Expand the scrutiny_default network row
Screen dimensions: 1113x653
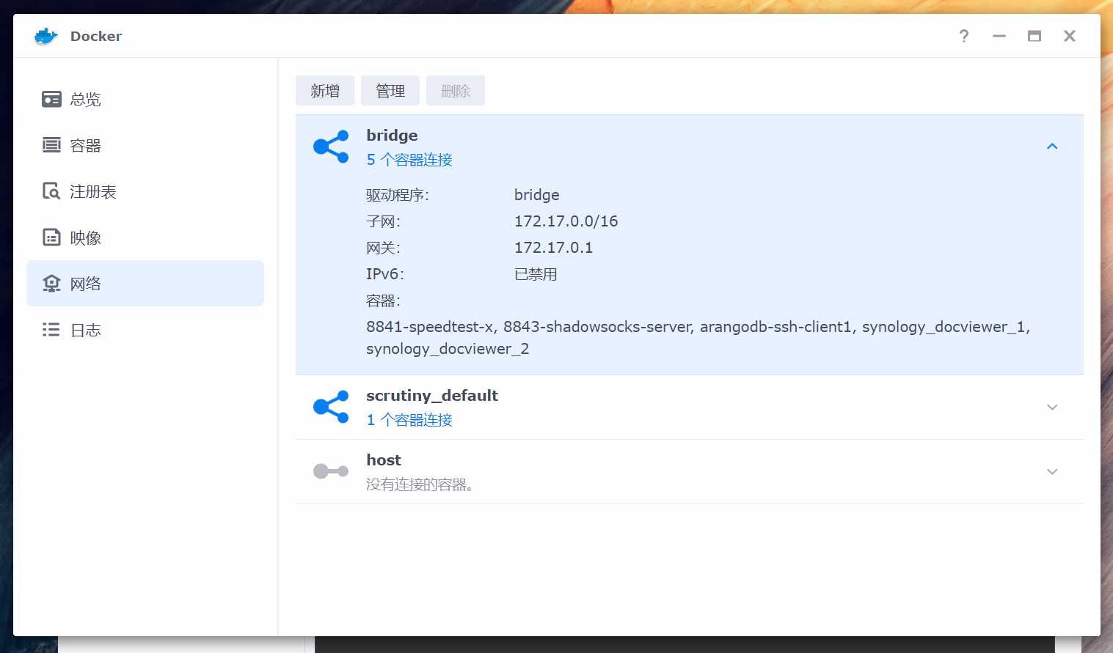coord(1051,407)
